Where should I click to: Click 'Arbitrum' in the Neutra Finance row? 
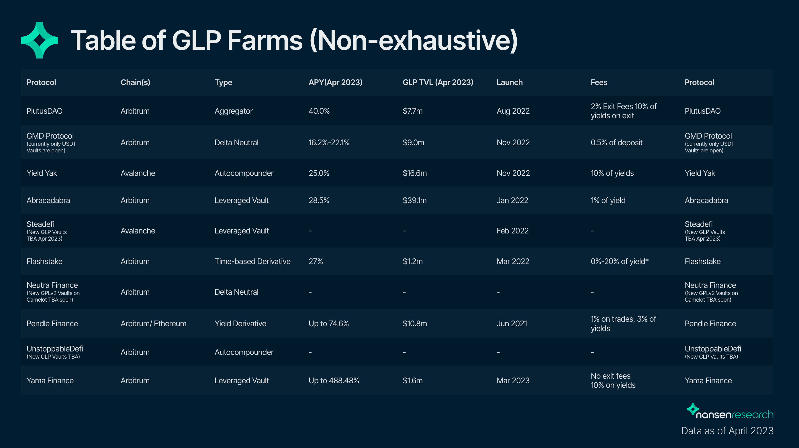[x=135, y=292]
